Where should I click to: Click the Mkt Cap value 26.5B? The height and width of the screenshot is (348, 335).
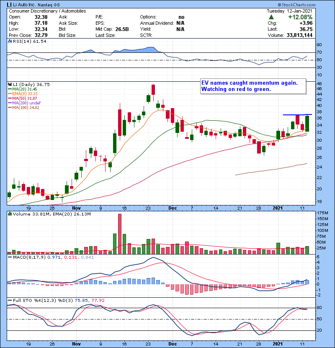(x=122, y=29)
